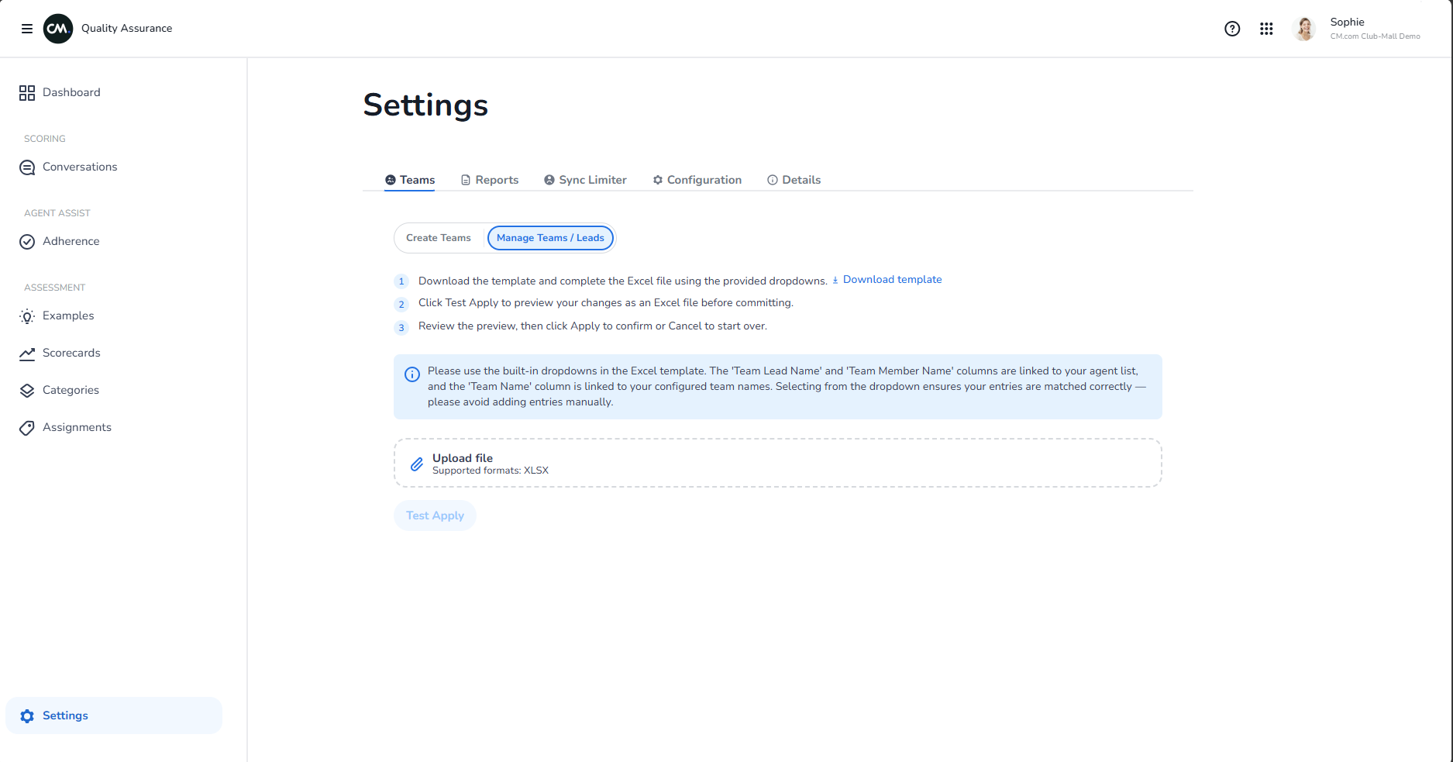Click the CM logo icon
This screenshot has height=762, width=1453.
pyautogui.click(x=58, y=29)
